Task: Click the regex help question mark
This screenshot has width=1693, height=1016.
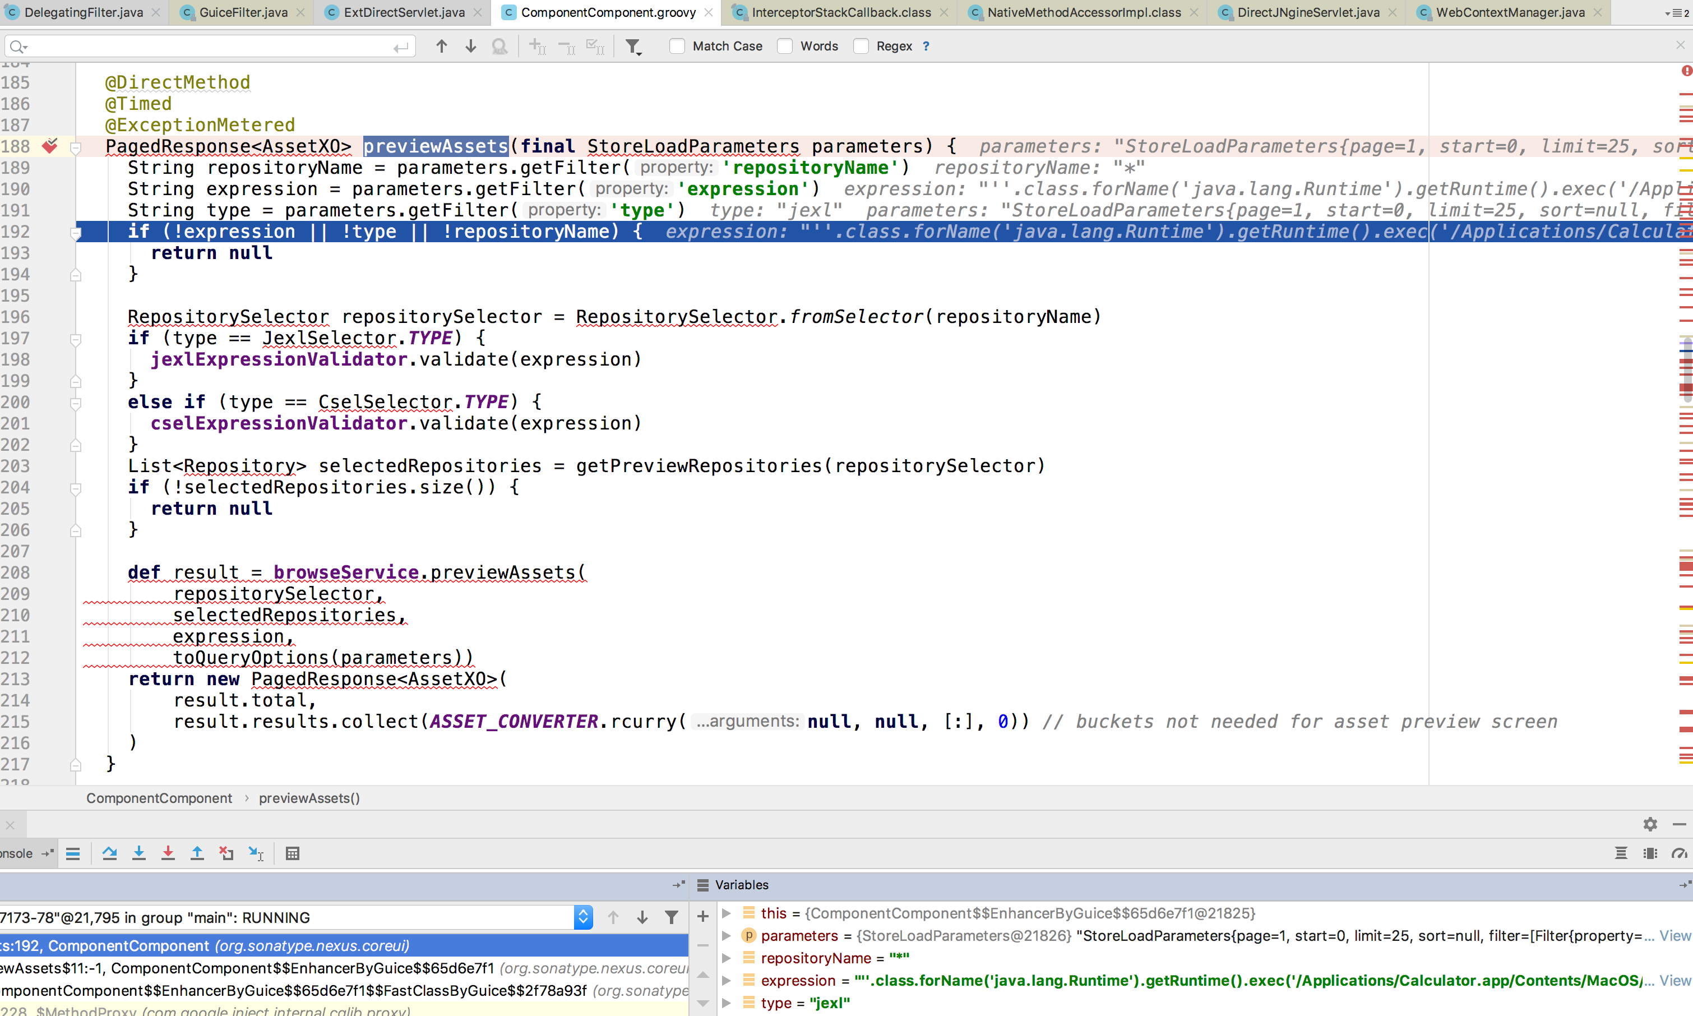Action: 926,46
